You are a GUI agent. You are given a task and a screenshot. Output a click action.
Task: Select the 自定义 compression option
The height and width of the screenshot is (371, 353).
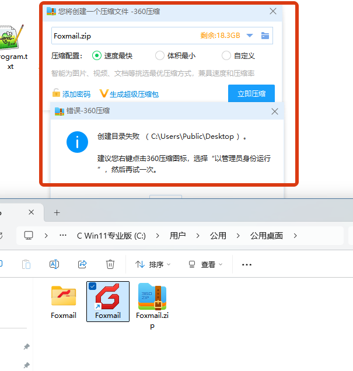(238, 56)
